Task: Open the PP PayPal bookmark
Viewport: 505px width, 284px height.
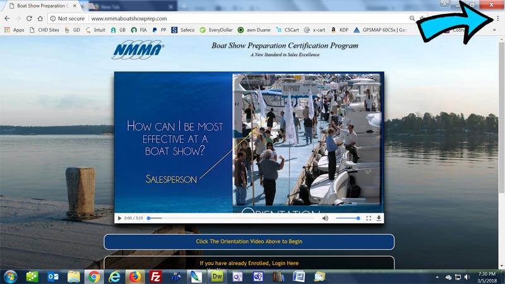Action: [160, 30]
